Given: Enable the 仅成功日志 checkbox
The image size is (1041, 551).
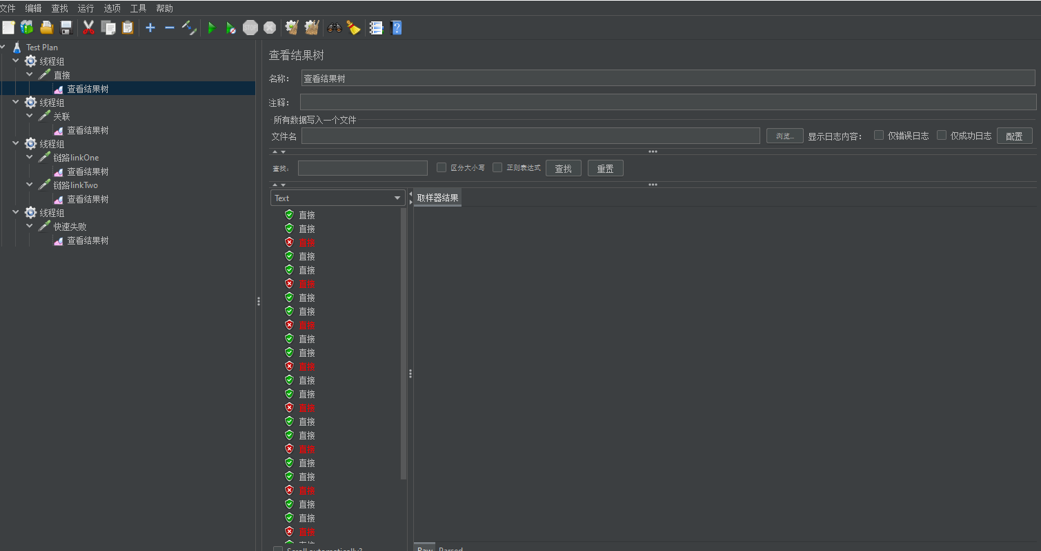Looking at the screenshot, I should coord(942,135).
